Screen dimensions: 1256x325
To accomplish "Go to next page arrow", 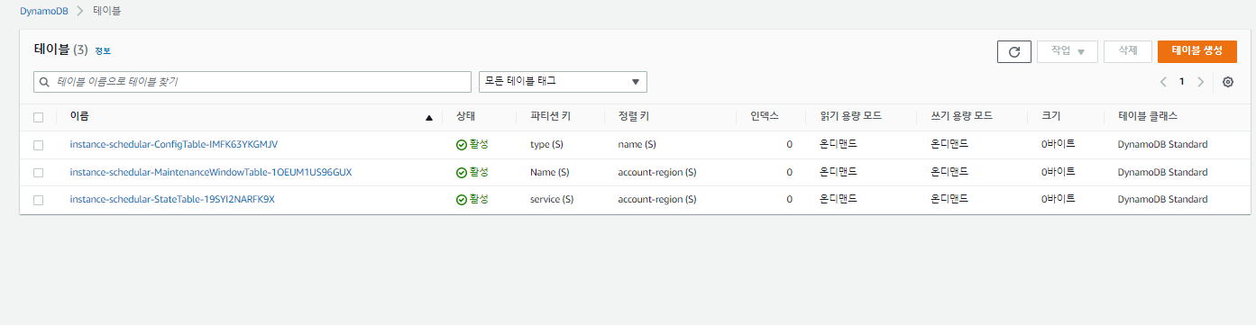I will (1200, 82).
